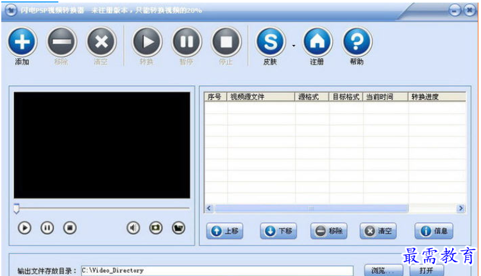The image size is (481, 276).
Task: Click the 当前时间 column header
Action: (x=385, y=97)
